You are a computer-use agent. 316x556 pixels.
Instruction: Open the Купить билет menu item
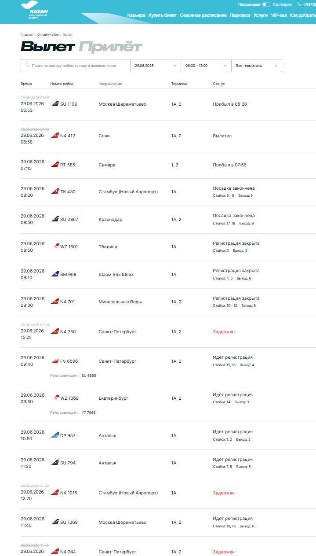(x=163, y=15)
